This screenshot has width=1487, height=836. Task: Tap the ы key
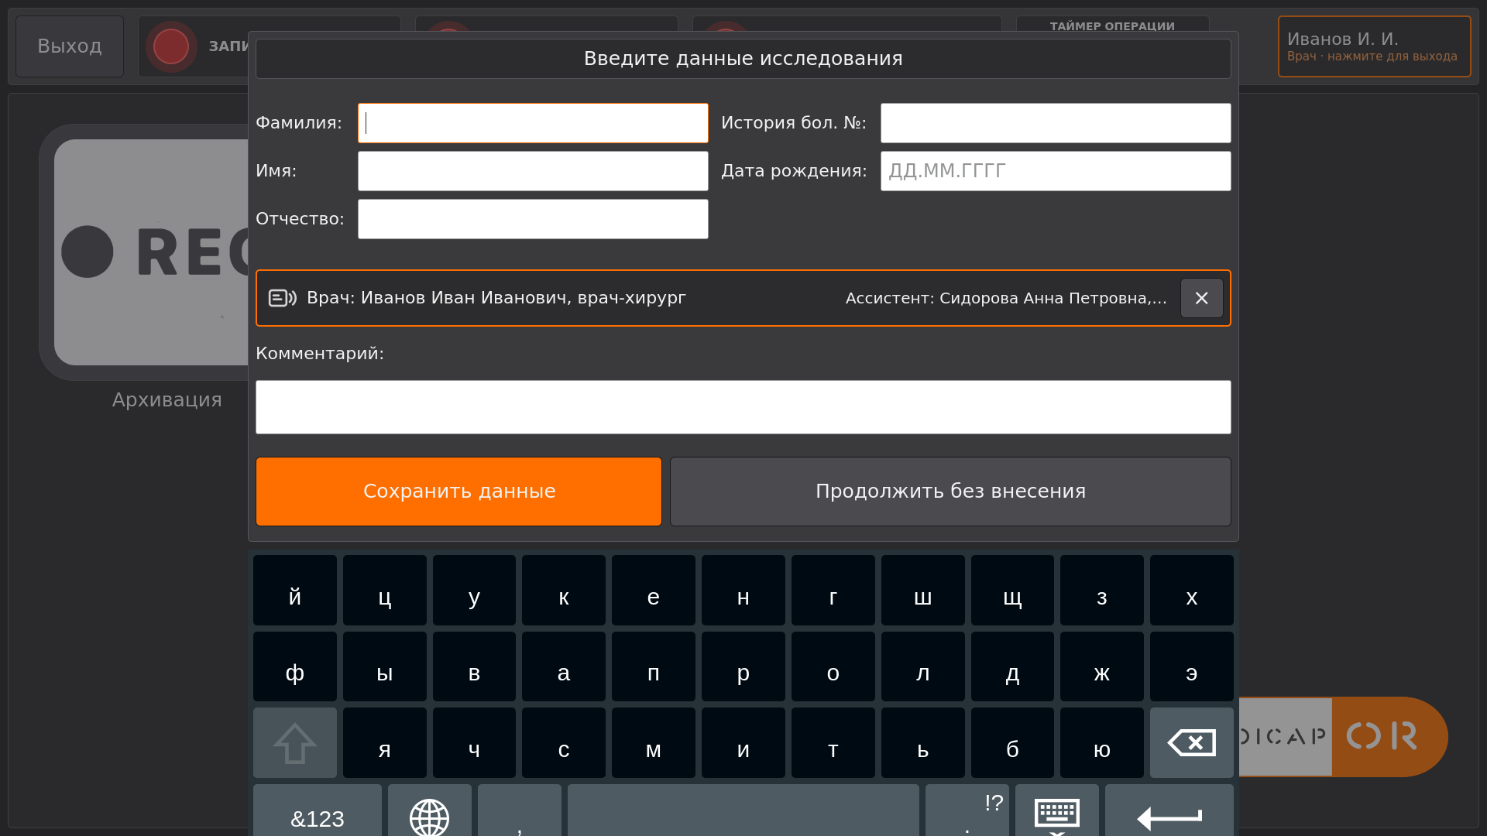click(x=384, y=666)
